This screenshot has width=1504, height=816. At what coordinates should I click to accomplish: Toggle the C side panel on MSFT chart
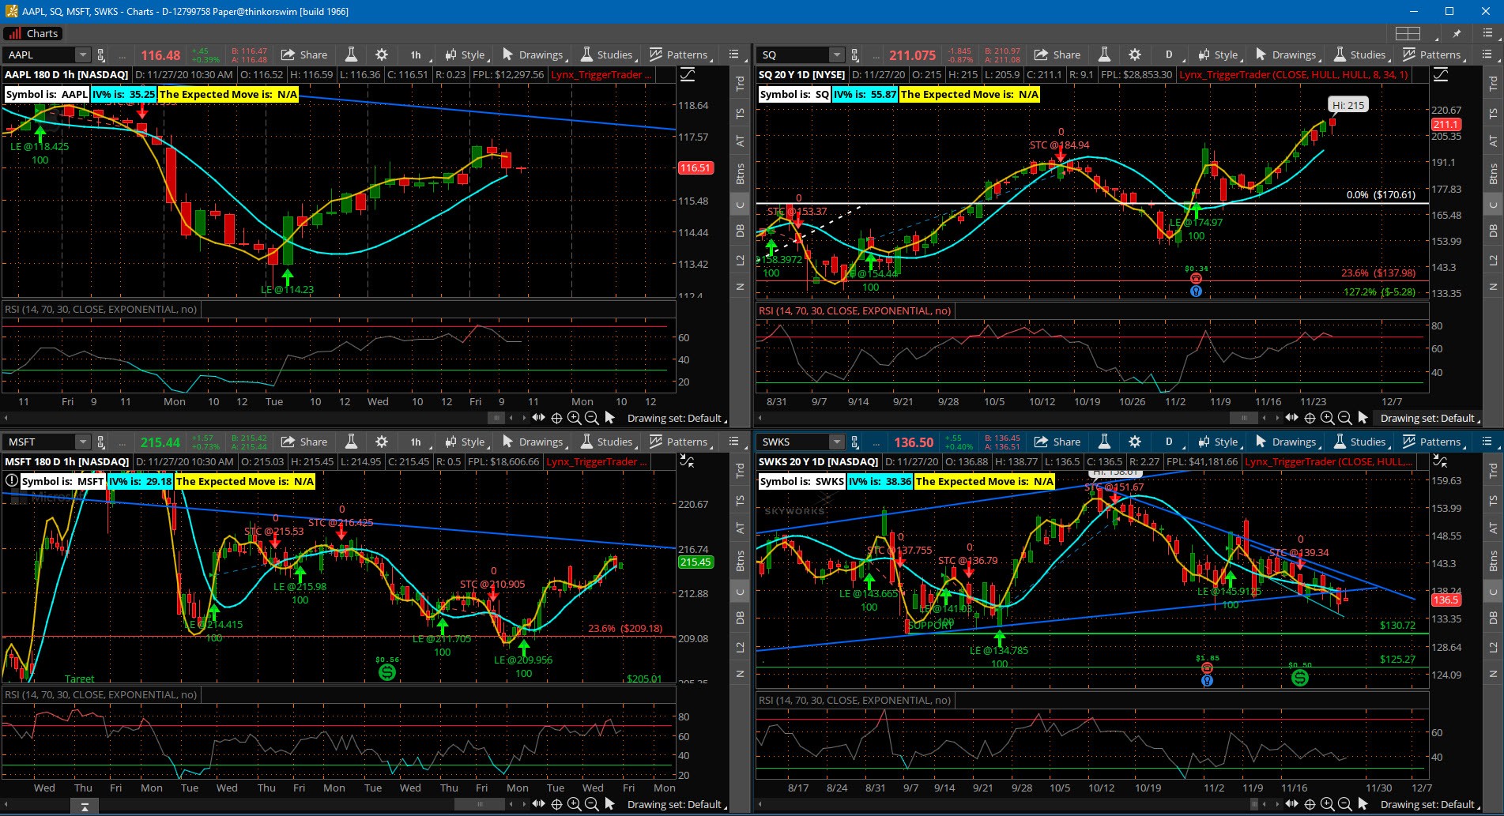click(741, 592)
